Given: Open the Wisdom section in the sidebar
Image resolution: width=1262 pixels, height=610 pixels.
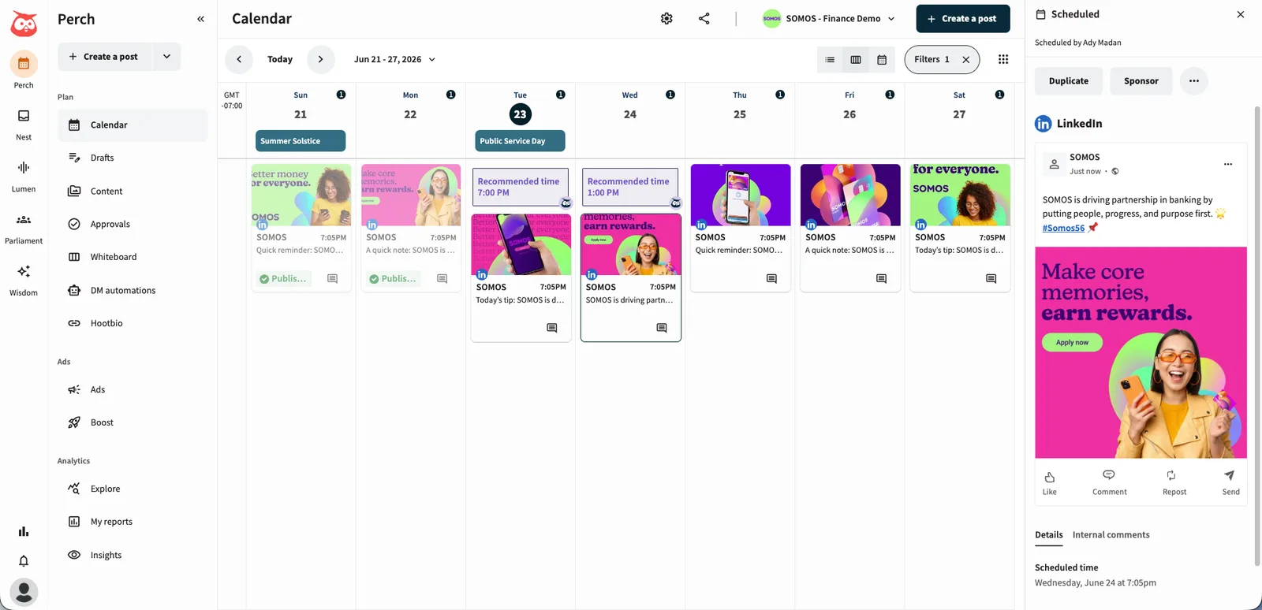Looking at the screenshot, I should tap(24, 281).
